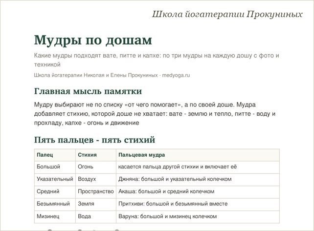Click cell 'Притхиви: большой и безымянный вместе'
The width and height of the screenshot is (314, 231).
coord(198,205)
